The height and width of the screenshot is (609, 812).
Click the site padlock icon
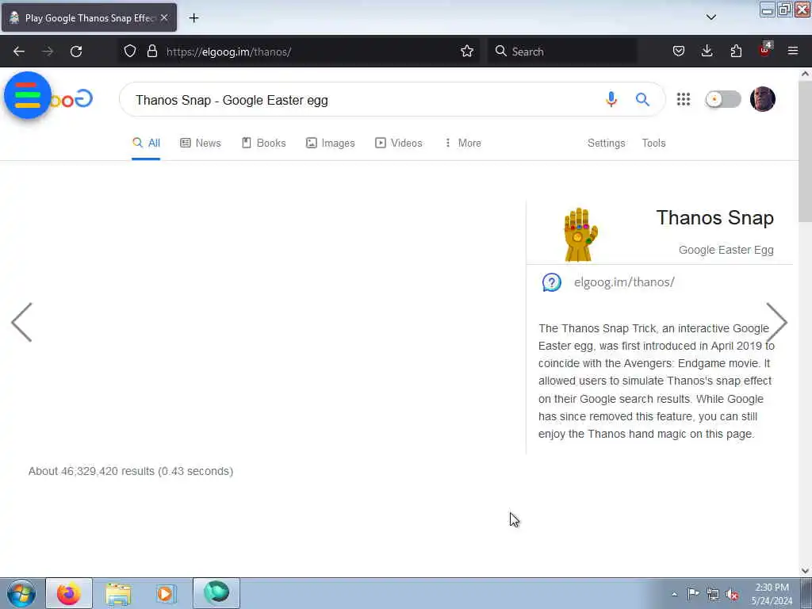click(151, 52)
